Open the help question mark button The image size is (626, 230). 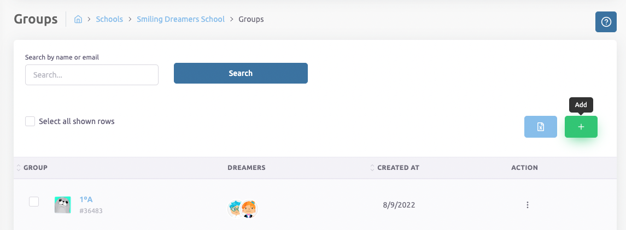click(606, 22)
